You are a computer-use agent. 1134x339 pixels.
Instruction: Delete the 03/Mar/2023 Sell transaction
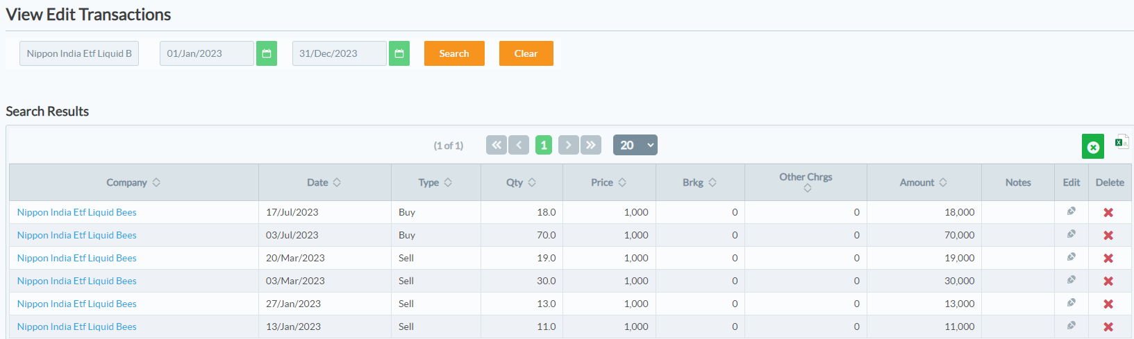point(1108,281)
